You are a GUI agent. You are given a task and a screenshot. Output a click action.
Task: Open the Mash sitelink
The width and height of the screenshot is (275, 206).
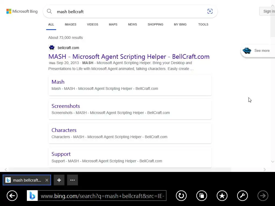pos(58,82)
